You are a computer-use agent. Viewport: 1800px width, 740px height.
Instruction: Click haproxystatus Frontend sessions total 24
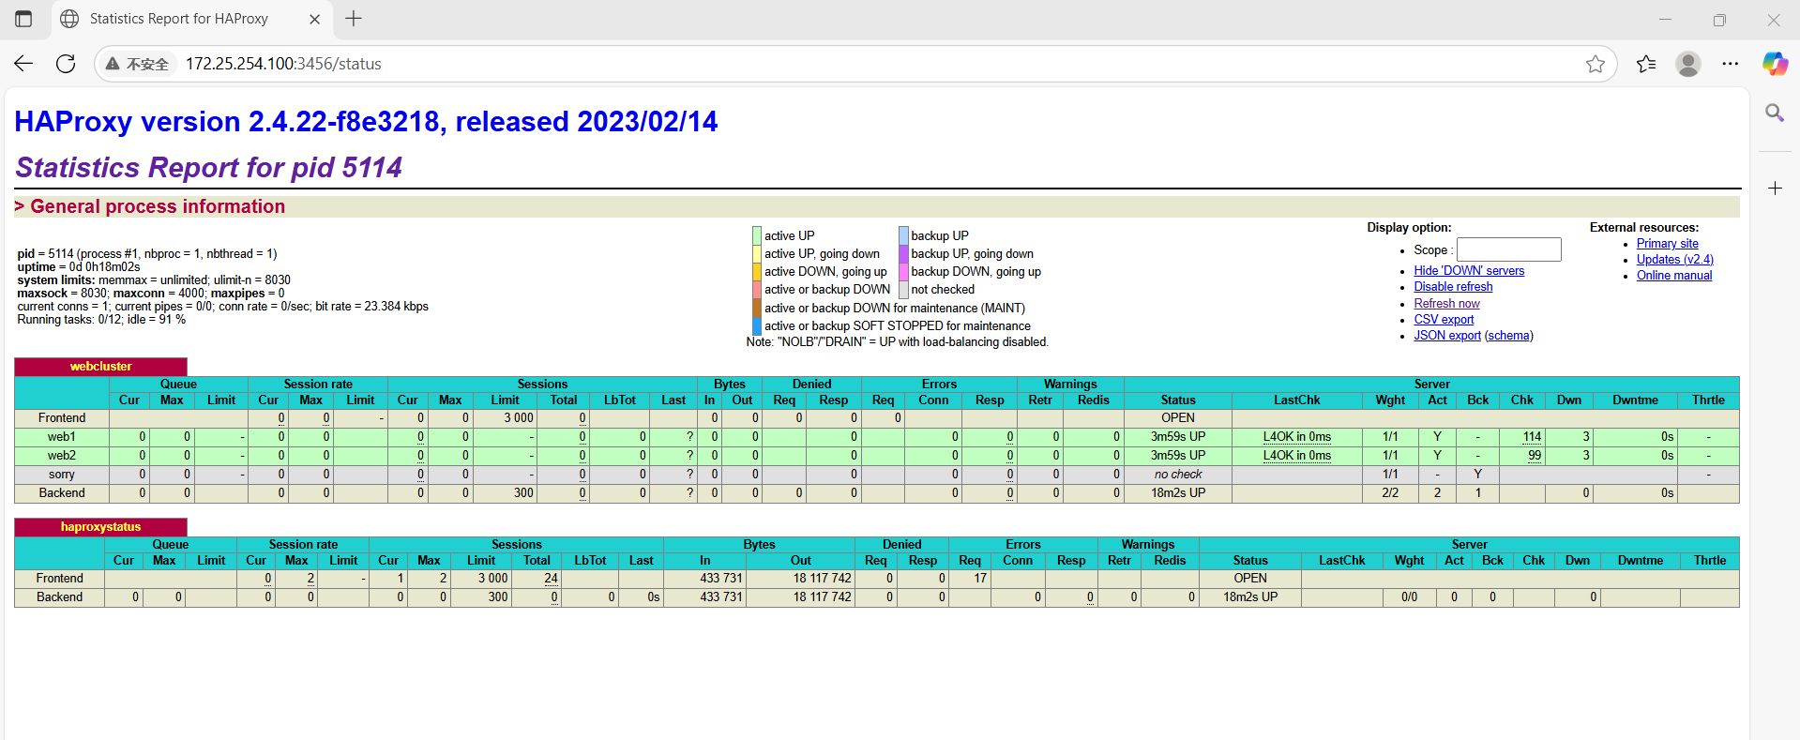tap(551, 579)
